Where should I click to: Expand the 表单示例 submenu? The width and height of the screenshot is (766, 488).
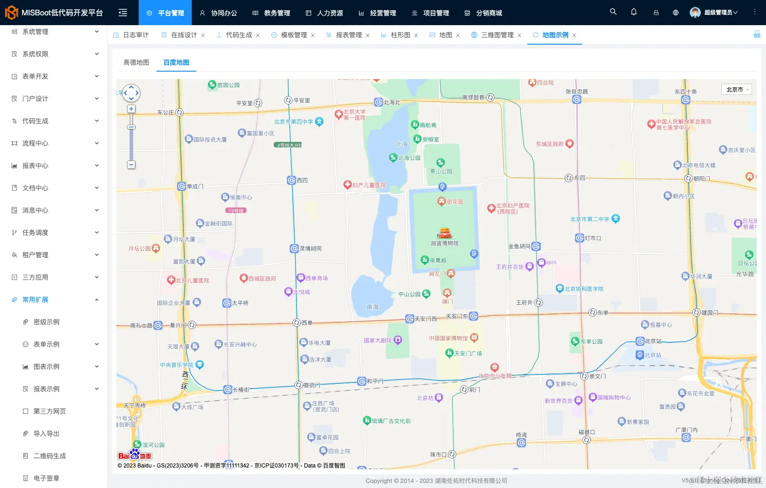[54, 344]
